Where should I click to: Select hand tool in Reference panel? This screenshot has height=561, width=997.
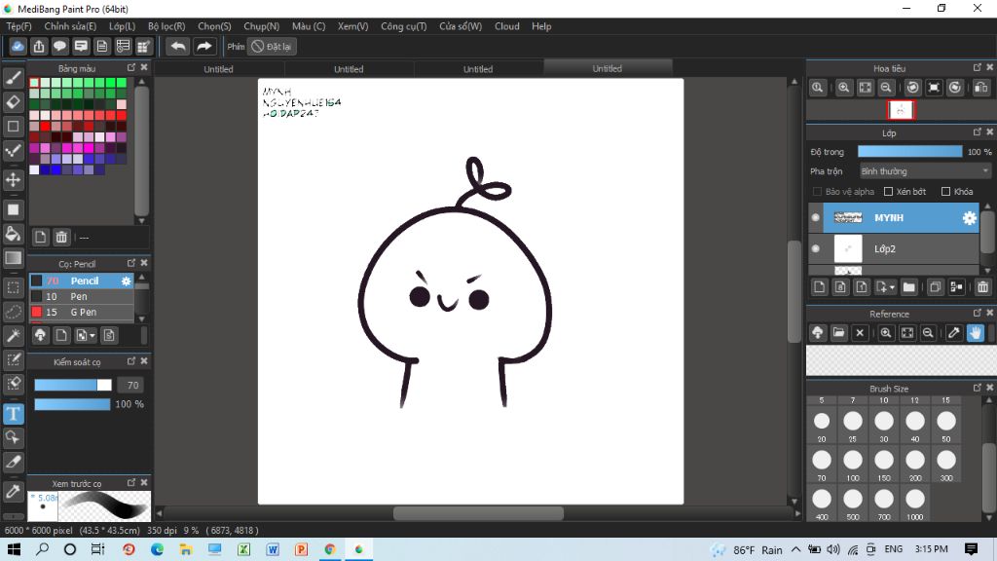[x=975, y=333]
